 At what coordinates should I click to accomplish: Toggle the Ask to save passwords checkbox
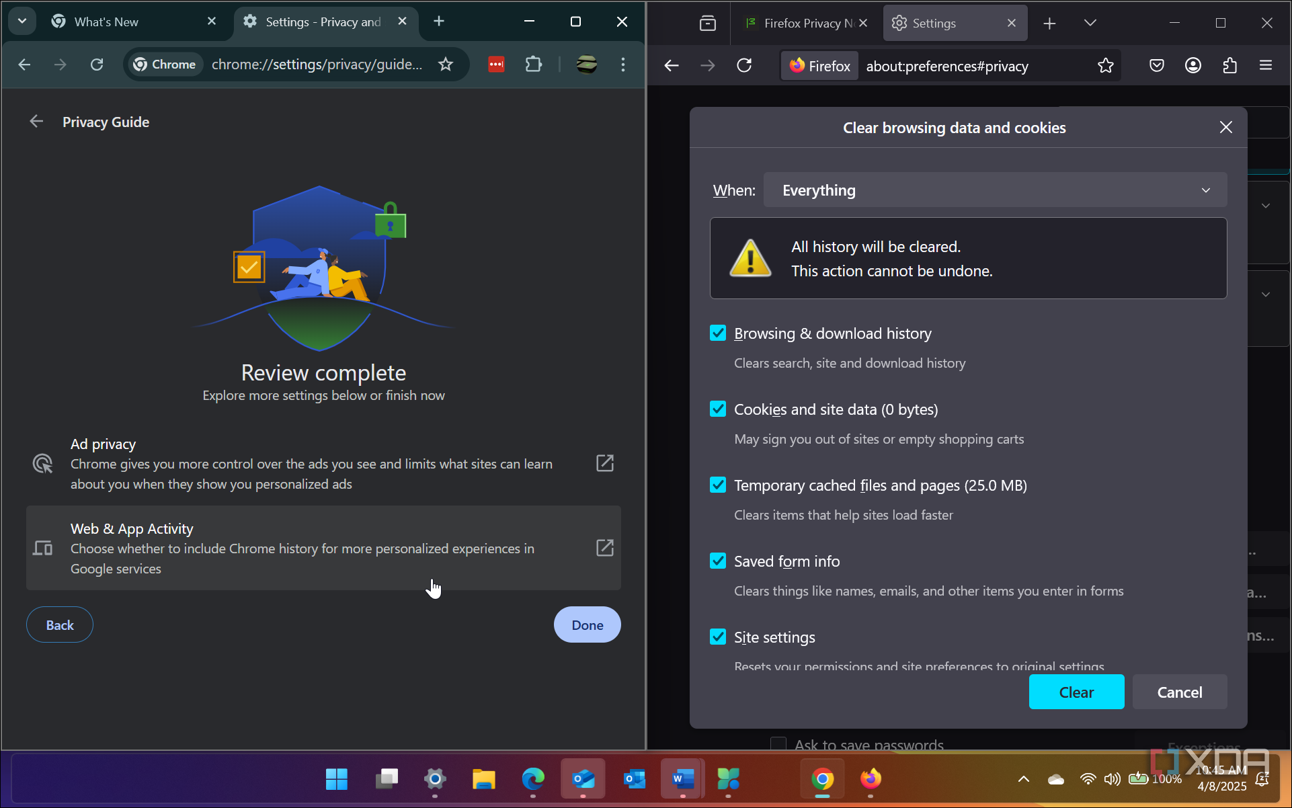coord(778,744)
